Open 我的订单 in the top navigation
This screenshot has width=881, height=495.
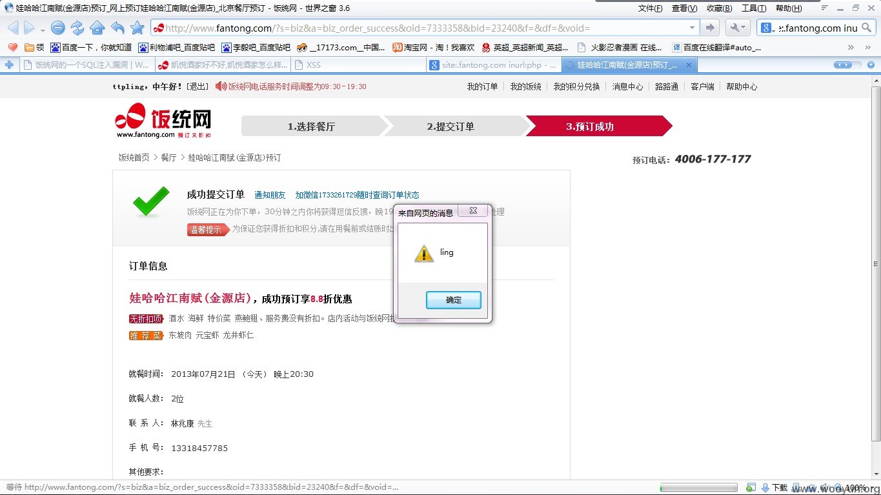click(482, 86)
